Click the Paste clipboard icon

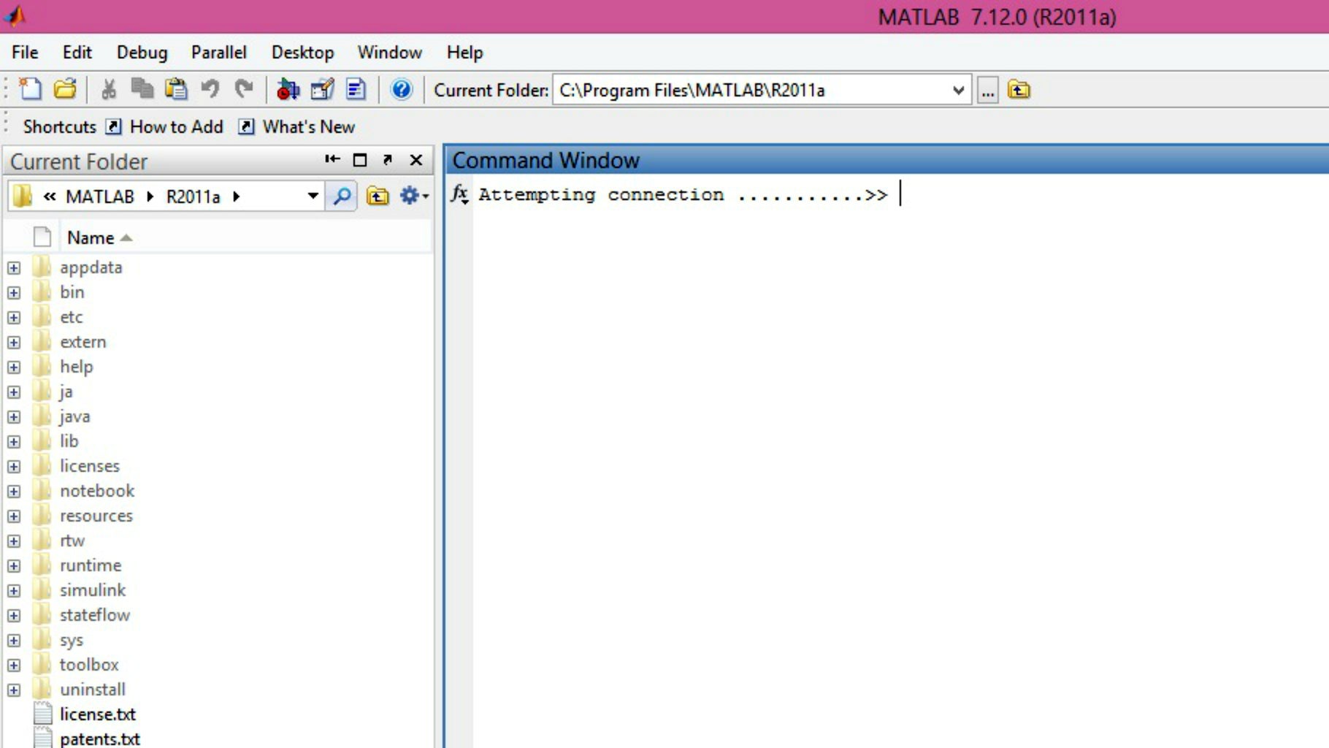pyautogui.click(x=175, y=89)
